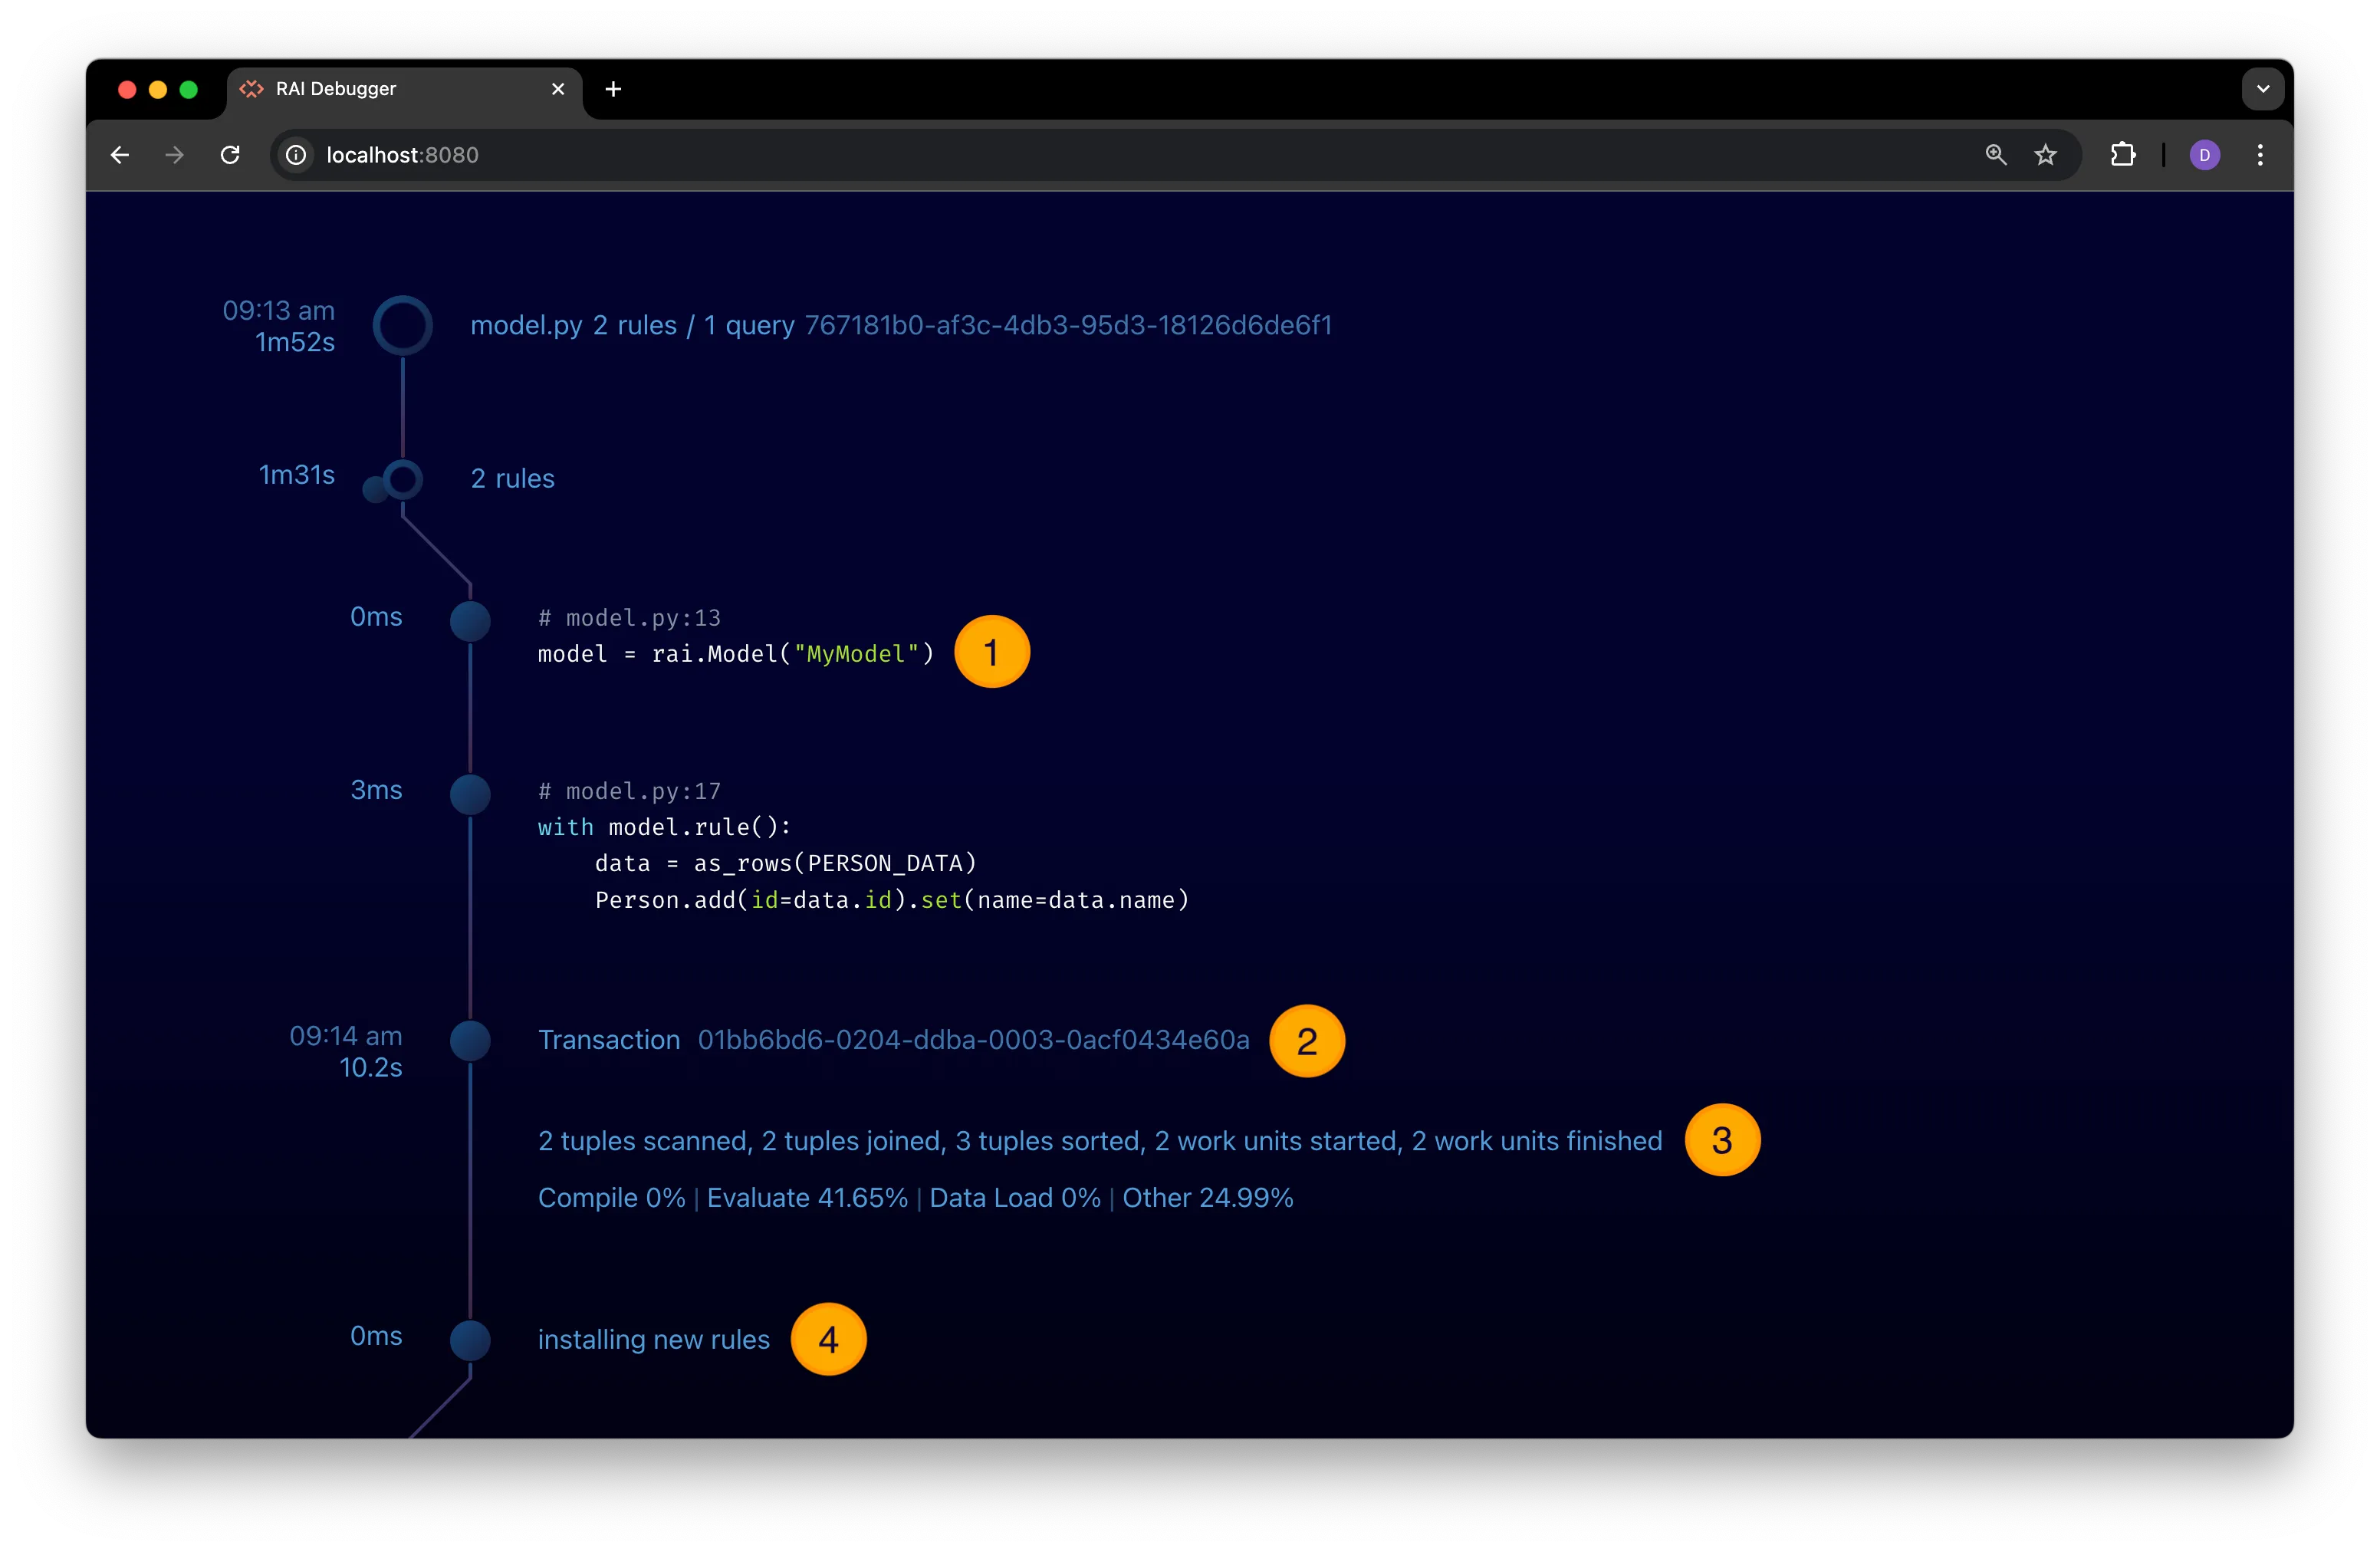Open a new browser tab

click(x=613, y=89)
